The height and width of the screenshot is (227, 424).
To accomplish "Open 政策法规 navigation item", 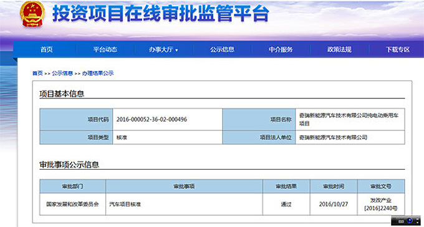I will 339,49.
